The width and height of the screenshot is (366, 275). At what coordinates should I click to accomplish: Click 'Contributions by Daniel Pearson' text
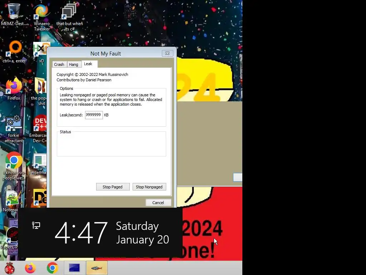pos(84,80)
